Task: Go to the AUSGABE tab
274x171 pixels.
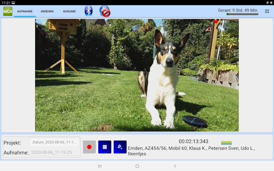Action: [x=69, y=11]
